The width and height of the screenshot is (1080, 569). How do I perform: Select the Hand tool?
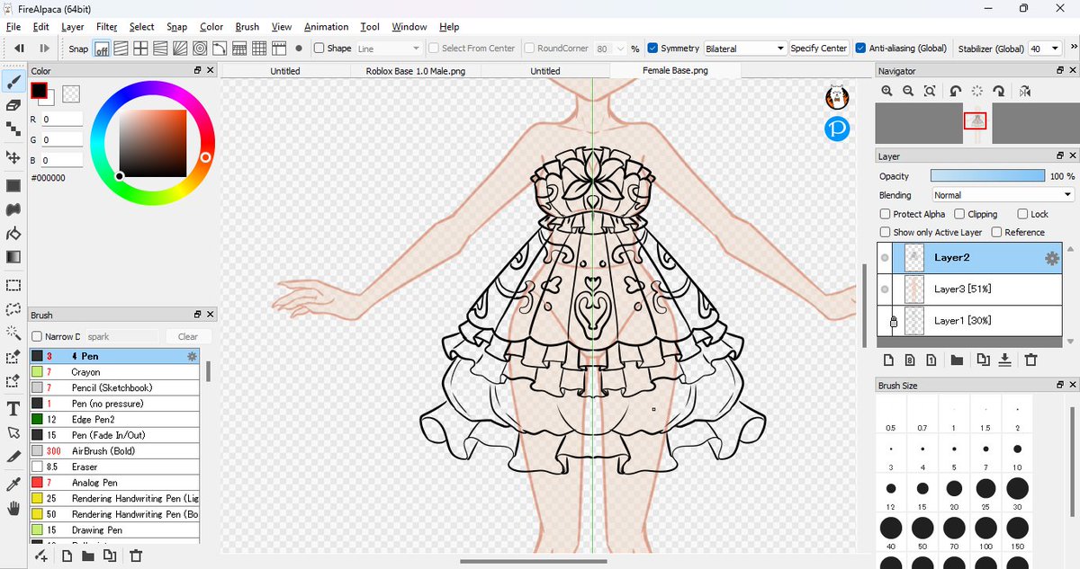(13, 509)
